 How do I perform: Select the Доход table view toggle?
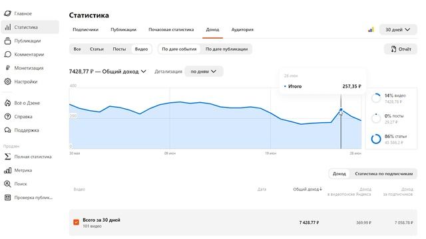[339, 174]
